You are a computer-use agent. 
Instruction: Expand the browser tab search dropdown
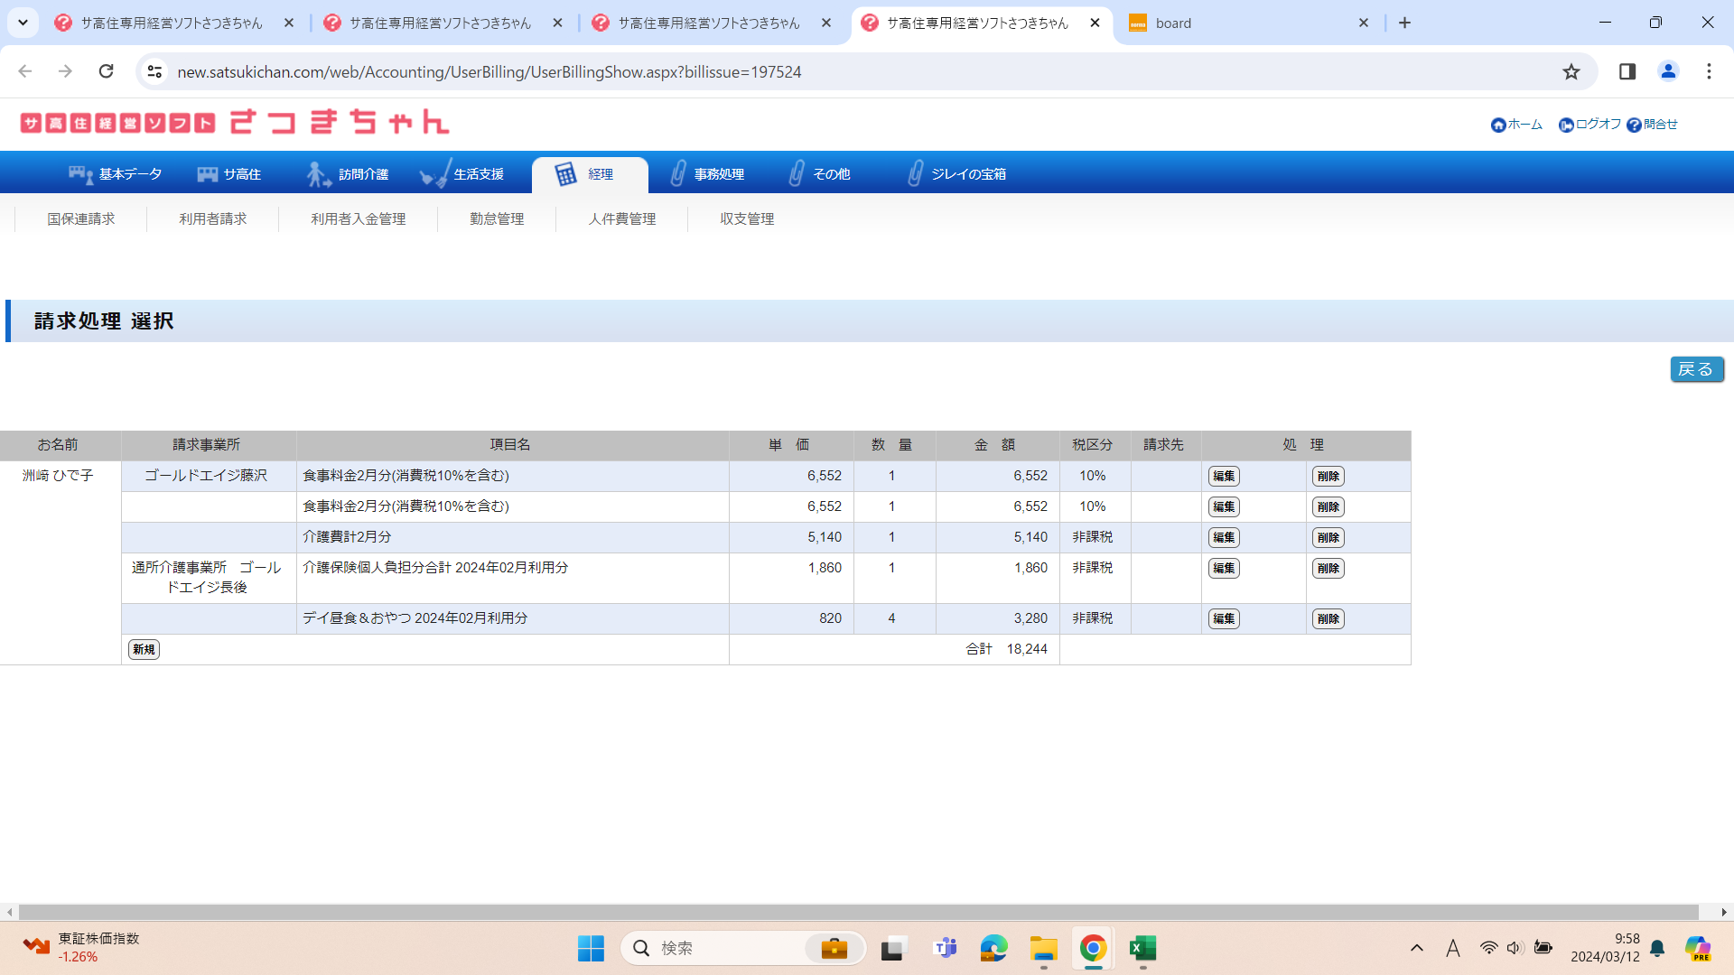tap(23, 23)
